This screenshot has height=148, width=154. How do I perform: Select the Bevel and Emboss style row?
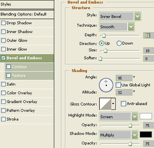27,58
